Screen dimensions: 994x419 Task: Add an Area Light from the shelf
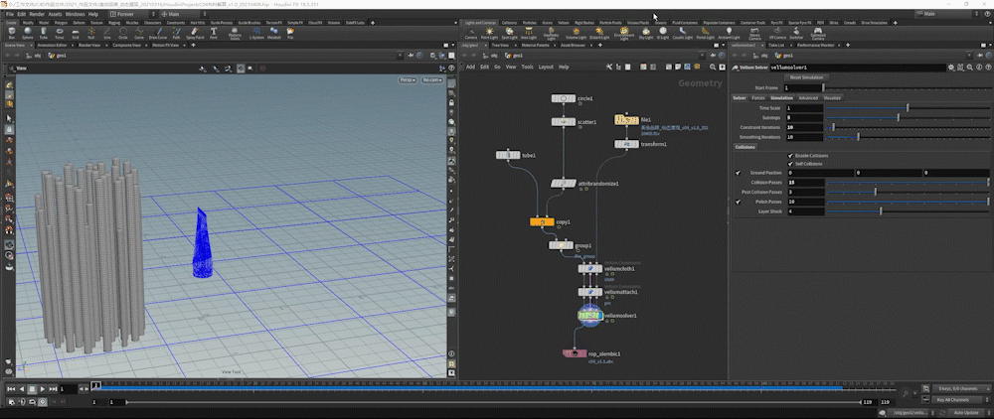(528, 33)
